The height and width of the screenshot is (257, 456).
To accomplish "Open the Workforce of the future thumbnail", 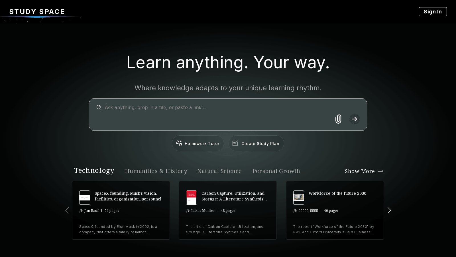I will click(299, 198).
